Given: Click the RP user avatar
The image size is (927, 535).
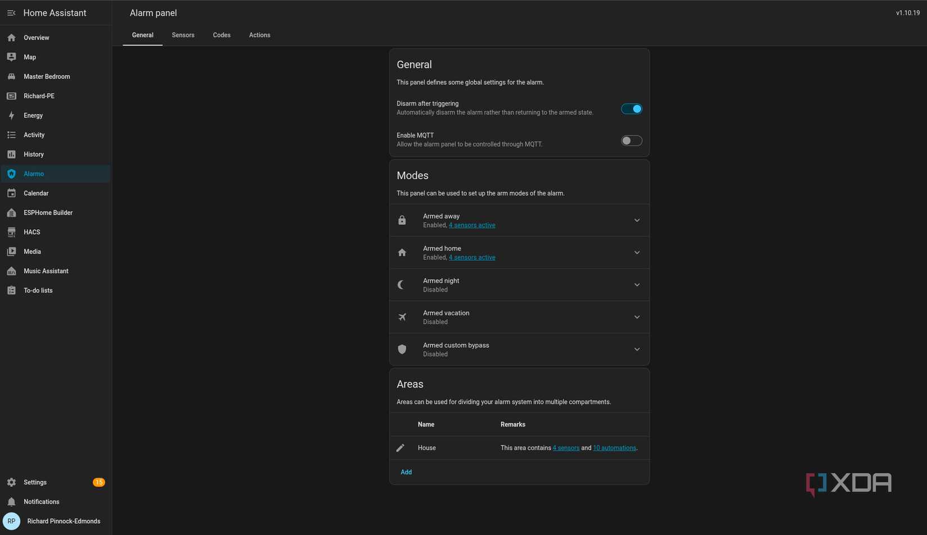Looking at the screenshot, I should tap(11, 522).
